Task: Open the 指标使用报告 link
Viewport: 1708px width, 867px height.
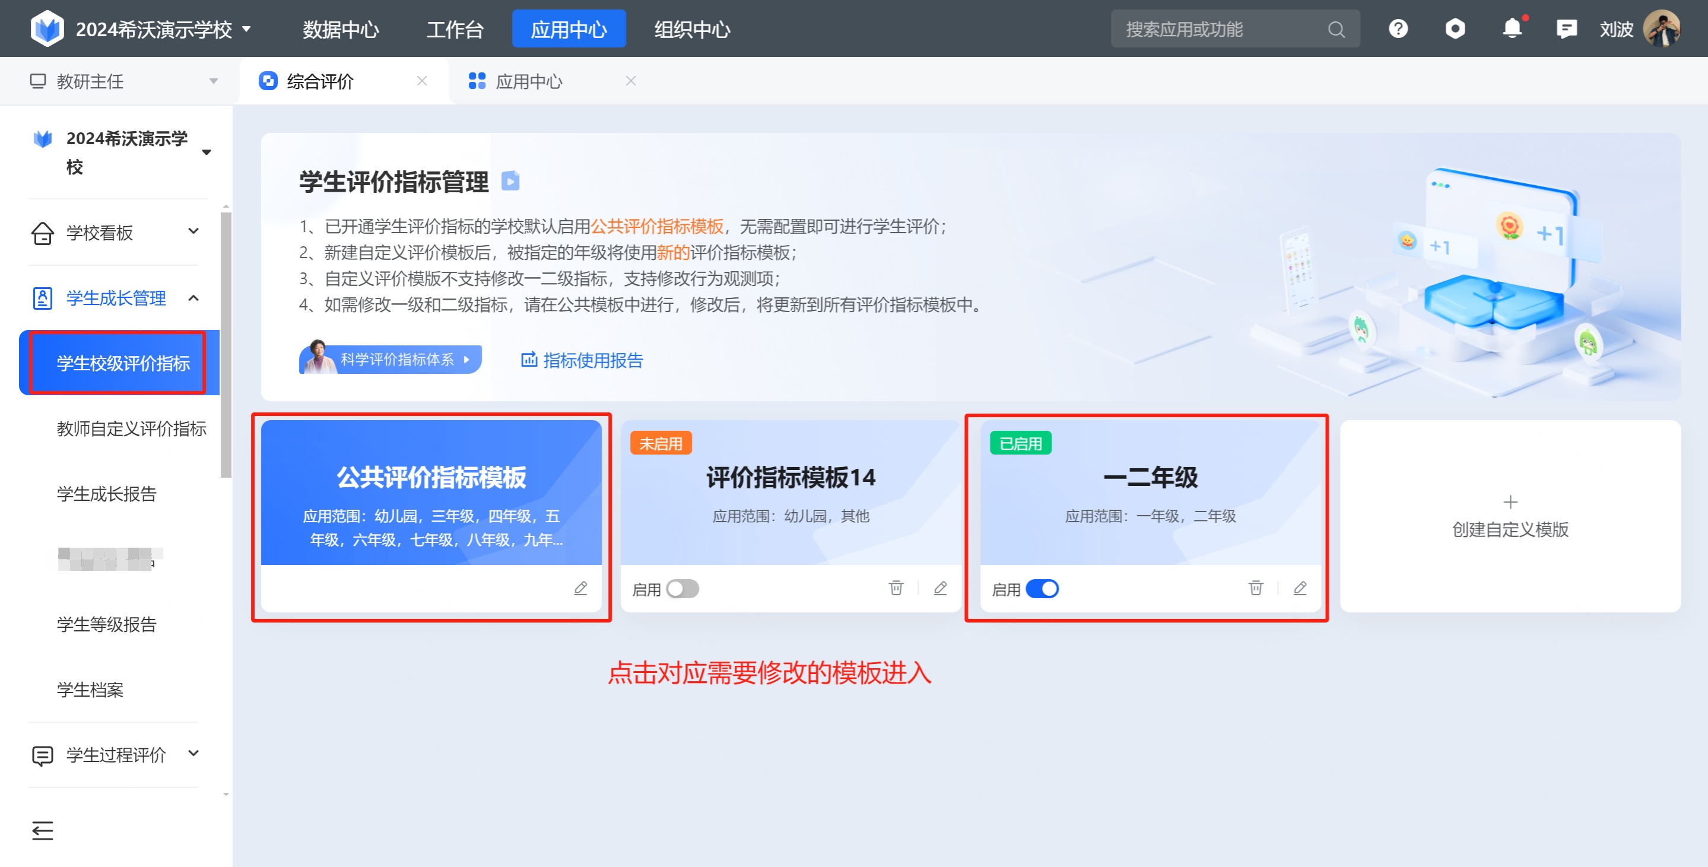Action: (582, 360)
